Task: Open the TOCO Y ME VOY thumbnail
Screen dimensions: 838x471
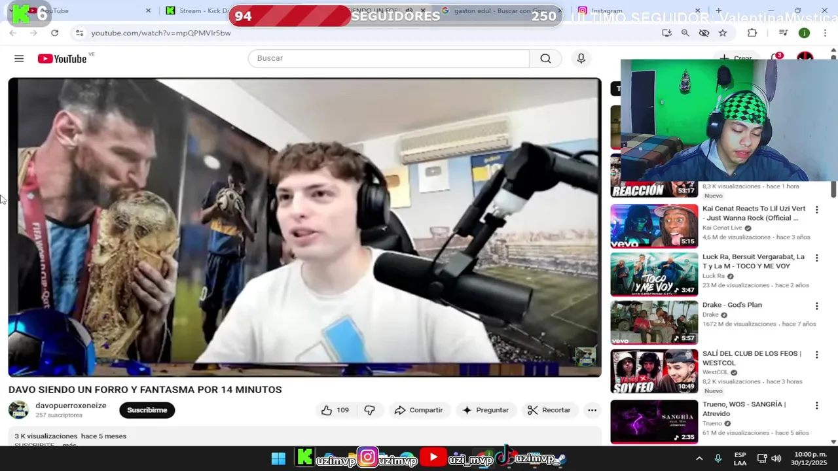Action: click(654, 274)
